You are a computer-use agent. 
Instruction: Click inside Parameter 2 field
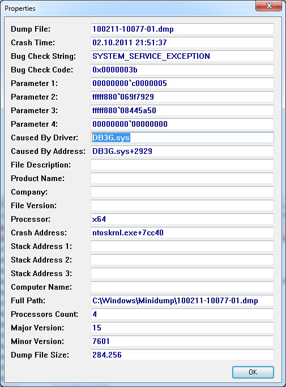182,97
